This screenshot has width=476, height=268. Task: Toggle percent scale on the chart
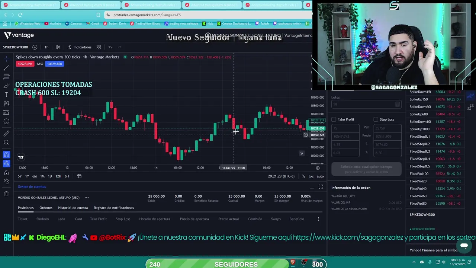tap(303, 176)
